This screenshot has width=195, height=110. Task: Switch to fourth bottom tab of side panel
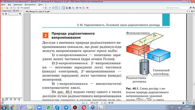[15, 99]
